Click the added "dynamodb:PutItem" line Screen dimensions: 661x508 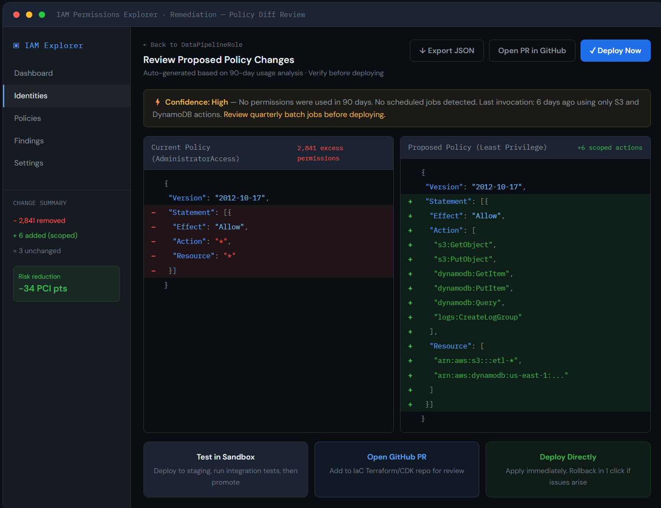point(525,288)
